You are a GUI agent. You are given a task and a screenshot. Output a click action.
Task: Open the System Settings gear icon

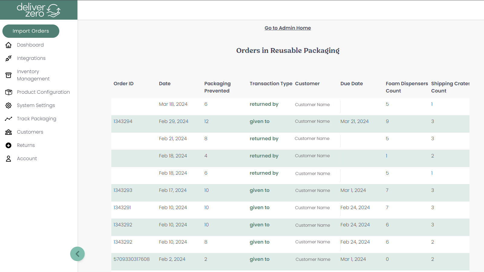coord(8,105)
